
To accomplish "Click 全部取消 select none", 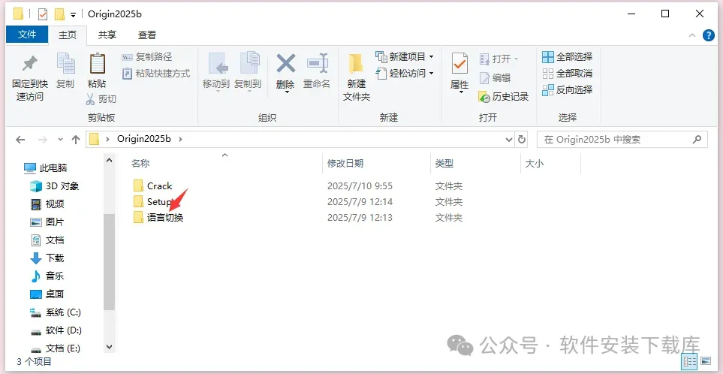I will pos(567,74).
